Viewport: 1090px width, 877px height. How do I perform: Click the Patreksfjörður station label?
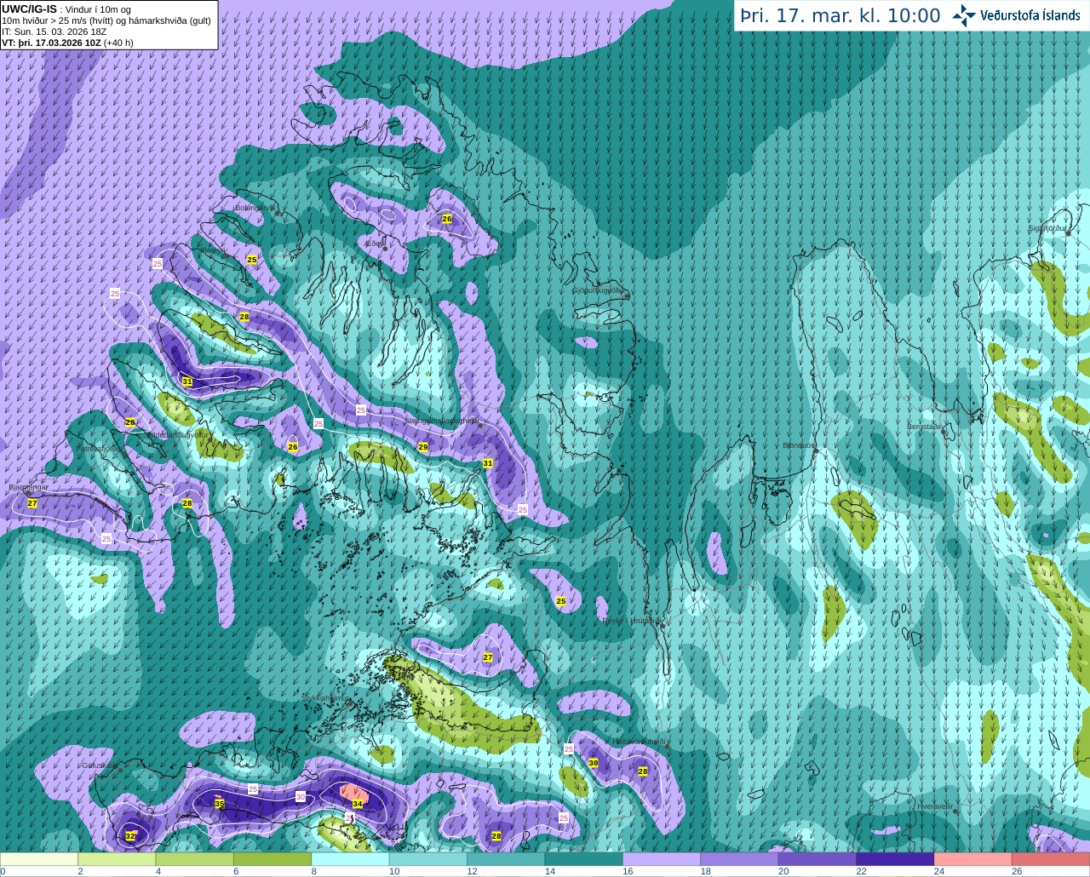coord(99,448)
